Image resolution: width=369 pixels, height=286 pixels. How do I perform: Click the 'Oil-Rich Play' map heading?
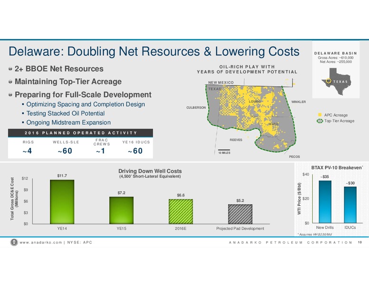point(247,69)
